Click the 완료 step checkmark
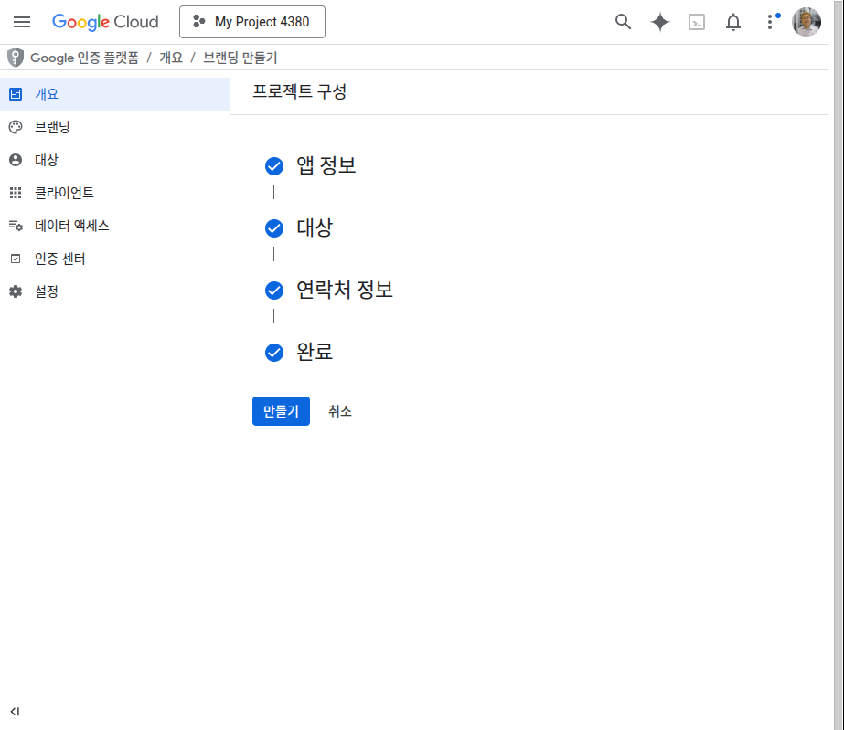Screen dimensions: 844x730 tap(273, 353)
